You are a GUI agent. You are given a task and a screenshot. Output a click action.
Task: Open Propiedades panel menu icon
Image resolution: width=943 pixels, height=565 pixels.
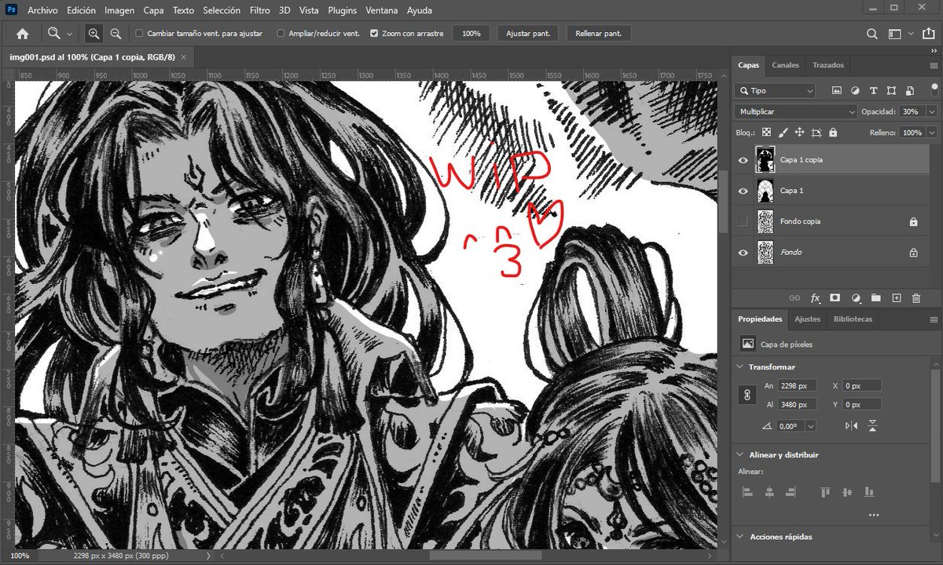click(934, 319)
